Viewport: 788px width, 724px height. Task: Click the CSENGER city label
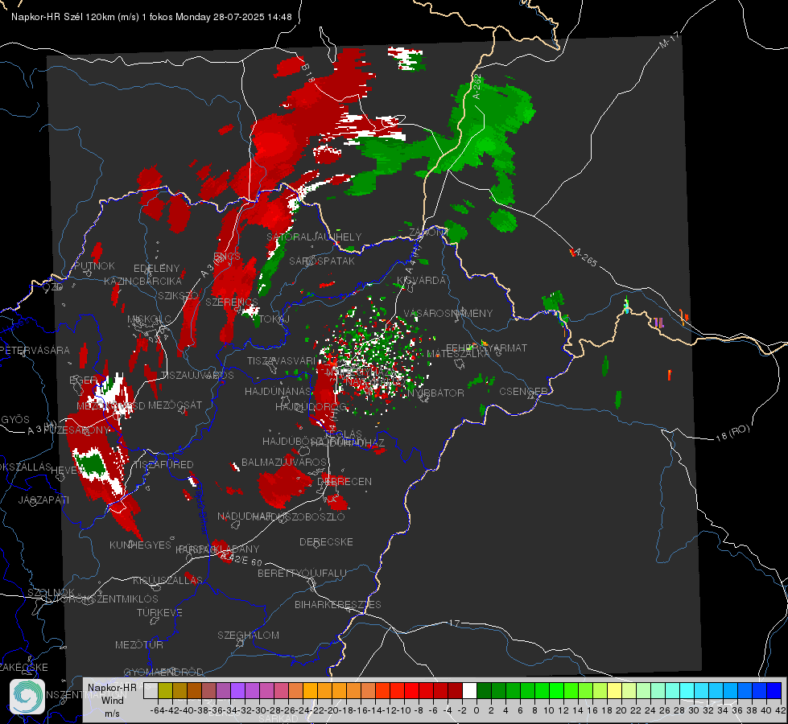pos(523,392)
